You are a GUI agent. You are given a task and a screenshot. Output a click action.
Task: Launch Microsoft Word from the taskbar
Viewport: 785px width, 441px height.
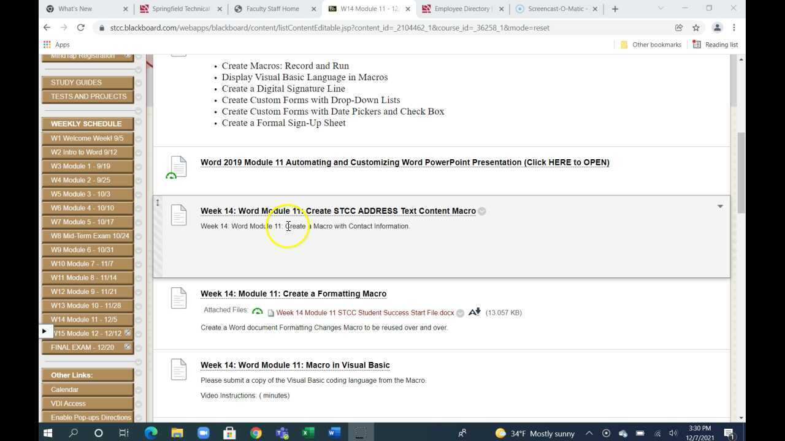pos(334,433)
